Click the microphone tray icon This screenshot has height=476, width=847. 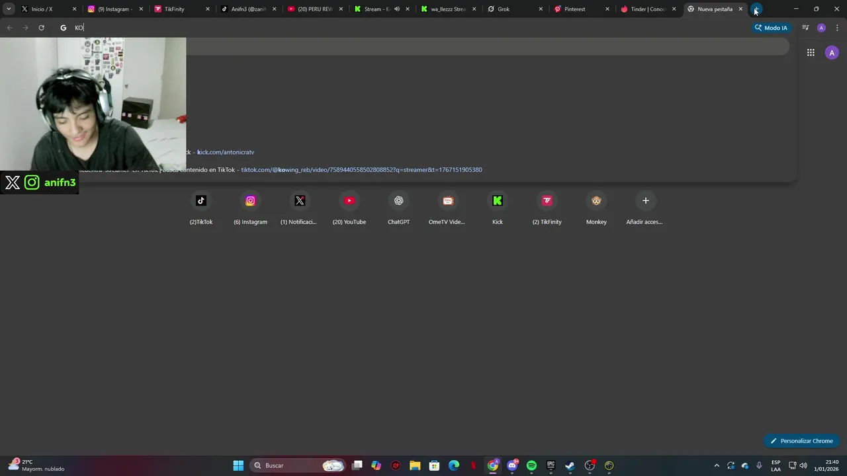(759, 465)
